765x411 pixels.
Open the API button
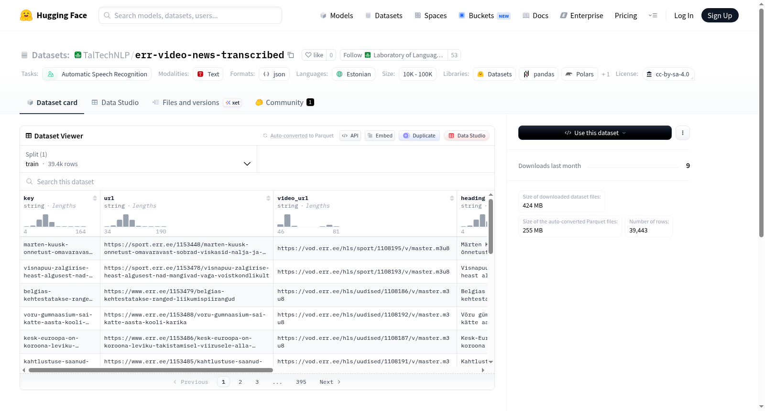click(350, 136)
